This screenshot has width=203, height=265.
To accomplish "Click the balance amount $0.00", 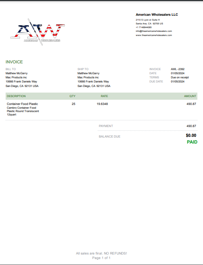I will pyautogui.click(x=191, y=135).
